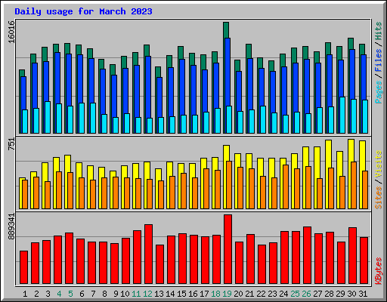Click the cyan pages bar for day 3
Viewport: 387px width, 302px height.
point(48,117)
